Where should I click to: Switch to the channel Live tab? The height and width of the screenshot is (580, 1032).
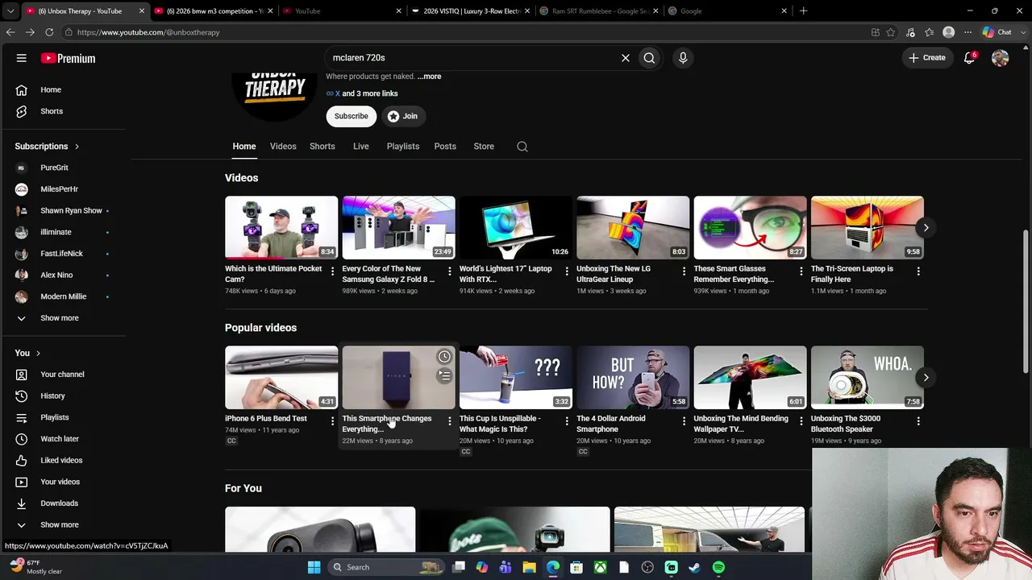(360, 147)
